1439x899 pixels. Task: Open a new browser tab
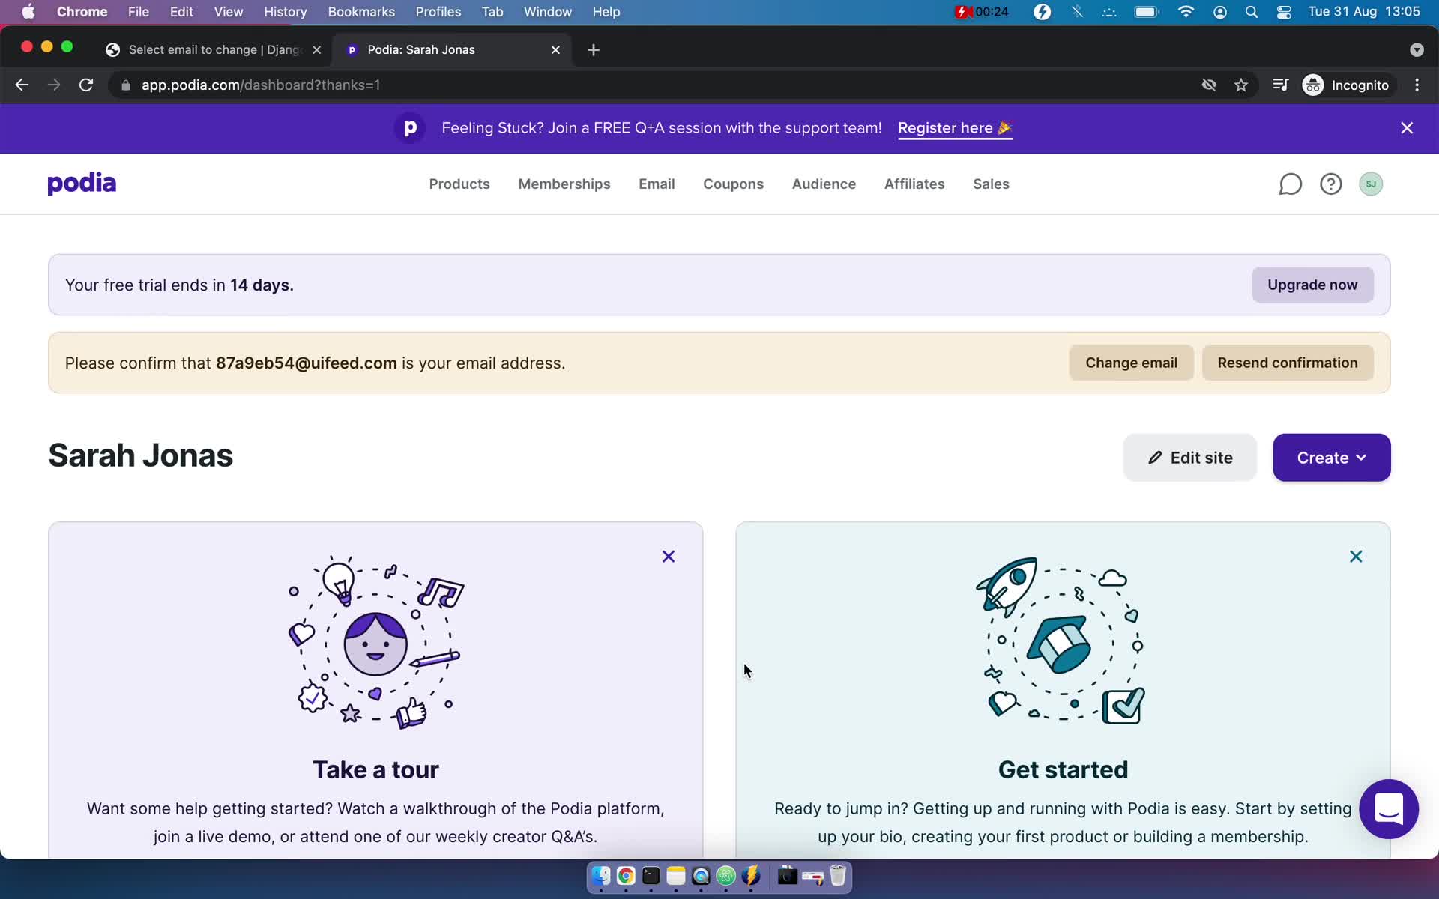coord(594,49)
